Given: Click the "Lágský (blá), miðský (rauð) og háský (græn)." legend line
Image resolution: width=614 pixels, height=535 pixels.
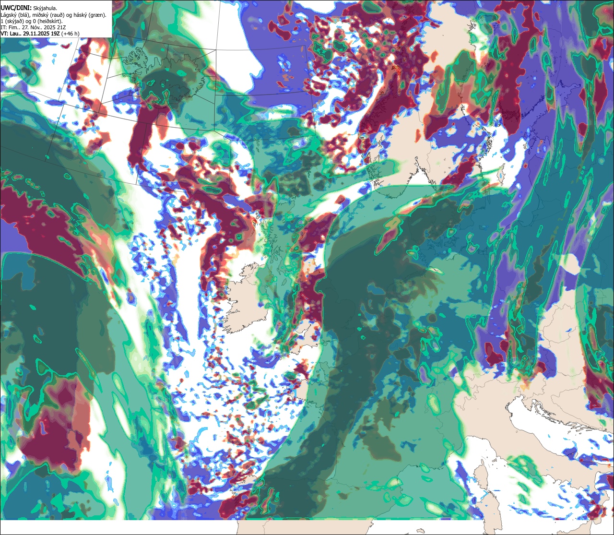Looking at the screenshot, I should click(x=54, y=15).
